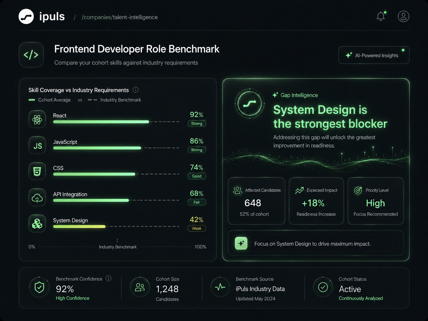428x321 pixels.
Task: Open the Expected Impact card
Action: coord(316,201)
